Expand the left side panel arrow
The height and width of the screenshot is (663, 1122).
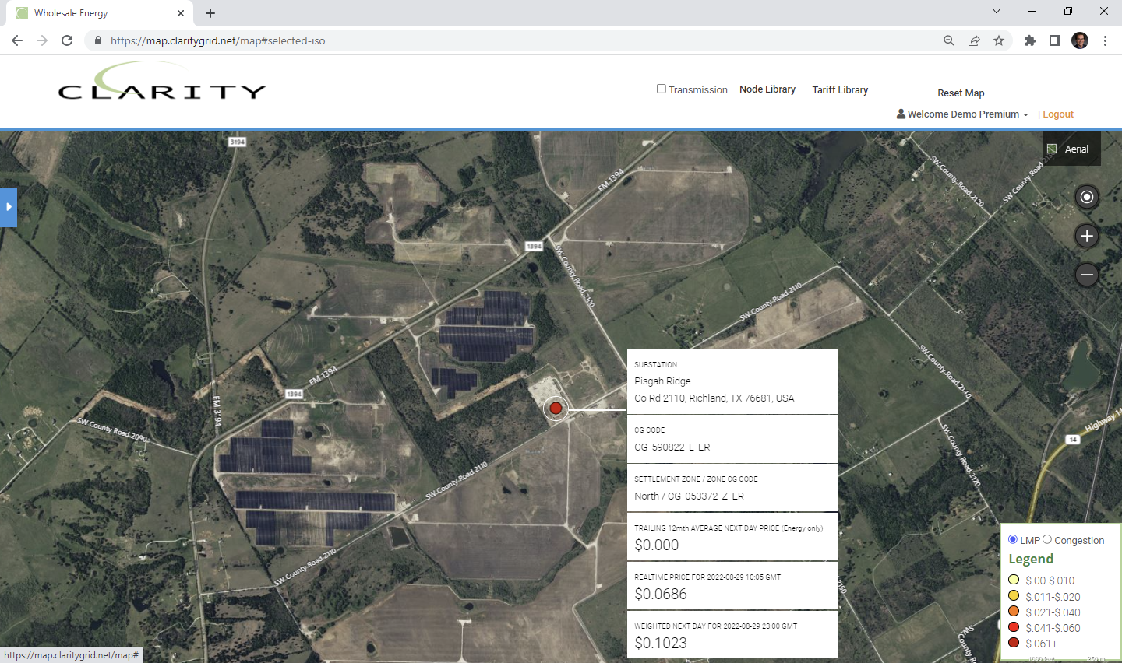click(9, 207)
